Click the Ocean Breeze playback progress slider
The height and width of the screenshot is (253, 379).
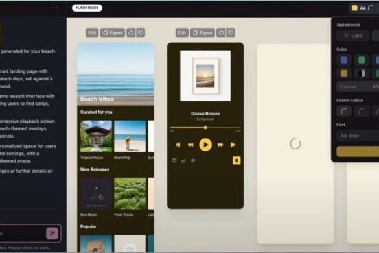205,128
